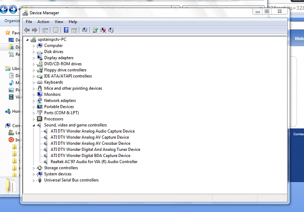Select ATI DTV Wonder Analog Audio Capture Device
304x212 pixels.
point(93,131)
